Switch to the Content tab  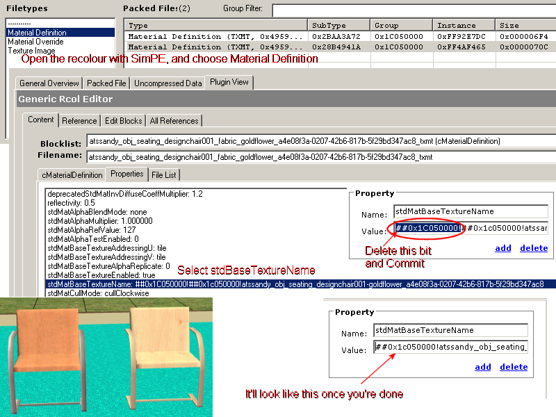click(x=41, y=120)
